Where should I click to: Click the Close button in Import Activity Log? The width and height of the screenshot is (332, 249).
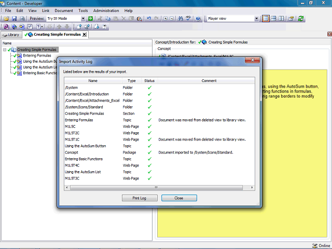click(179, 198)
